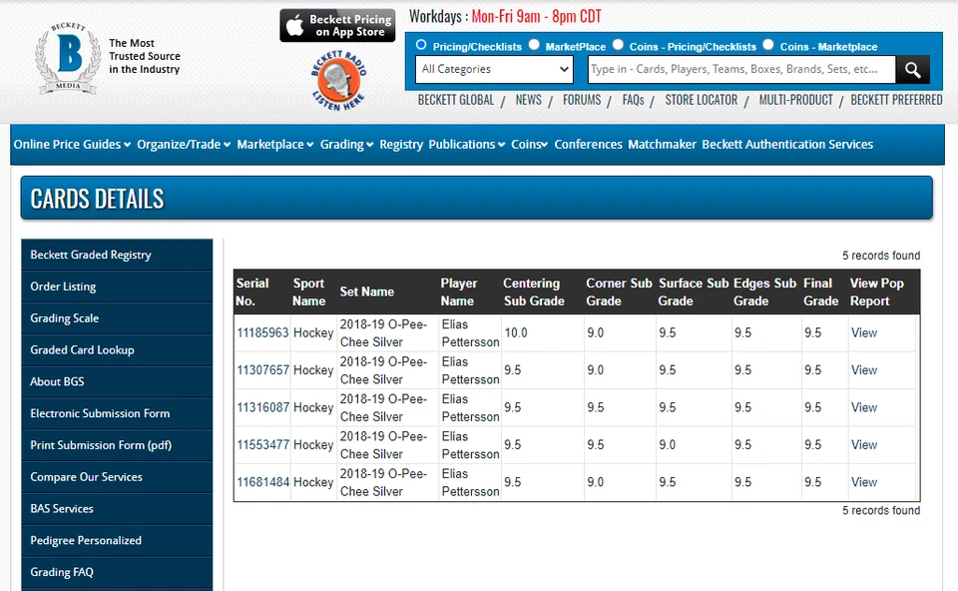Image resolution: width=958 pixels, height=591 pixels.
Task: Select Pricing/Checklists radio button
Action: point(421,45)
